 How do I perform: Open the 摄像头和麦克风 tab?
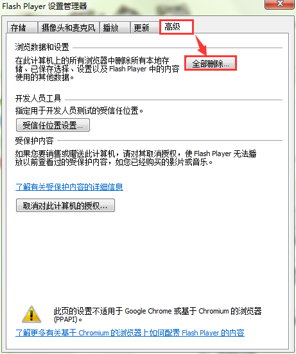tap(69, 28)
